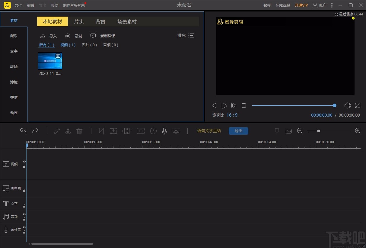Mute the 音频 track speaker icon
Viewport: 366px width, 248px height.
pyautogui.click(x=24, y=214)
